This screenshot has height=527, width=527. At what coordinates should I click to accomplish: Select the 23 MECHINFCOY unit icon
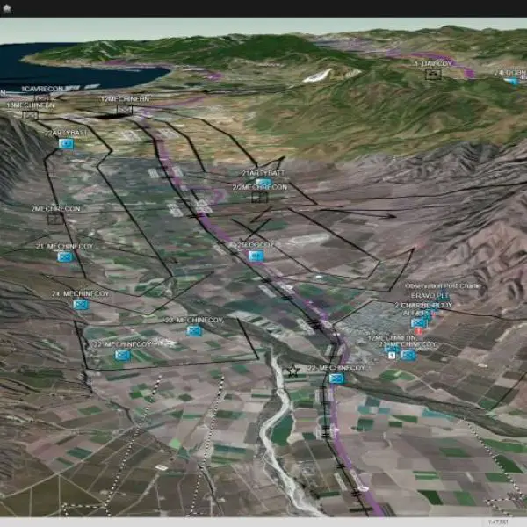coord(194,331)
